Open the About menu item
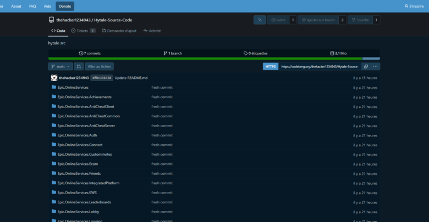Screen dimensions: 429x222 point(16,6)
